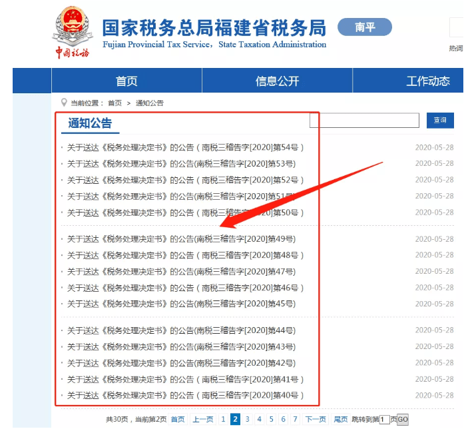The width and height of the screenshot is (468, 433).
Task: Open notice 南税三稽告字[2020]第44号
Action: [x=182, y=330]
